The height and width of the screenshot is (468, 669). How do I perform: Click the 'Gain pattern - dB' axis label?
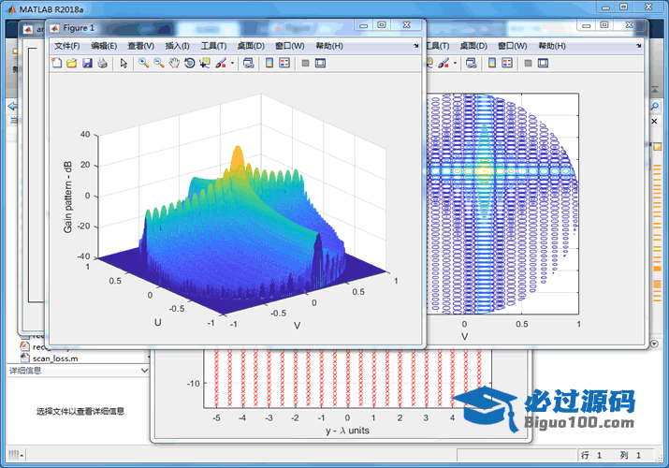point(67,197)
